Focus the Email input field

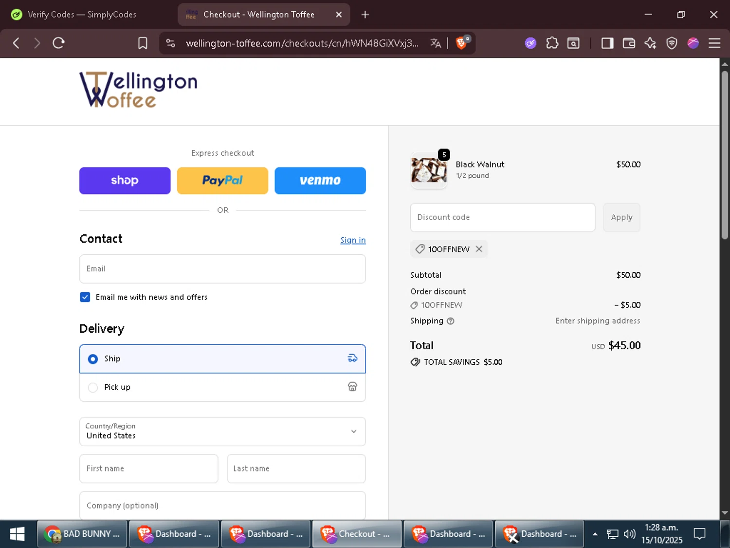coord(222,269)
